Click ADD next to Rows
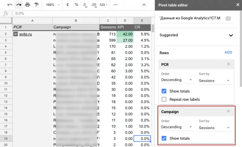Screen dimensions: 242x147 click(228, 52)
